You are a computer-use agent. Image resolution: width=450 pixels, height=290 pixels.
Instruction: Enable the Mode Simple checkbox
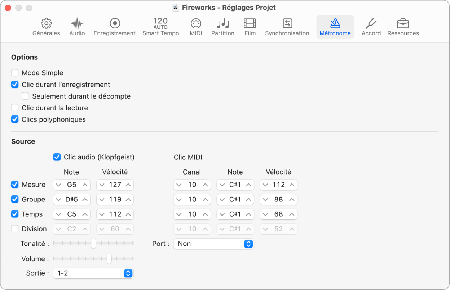tap(15, 73)
